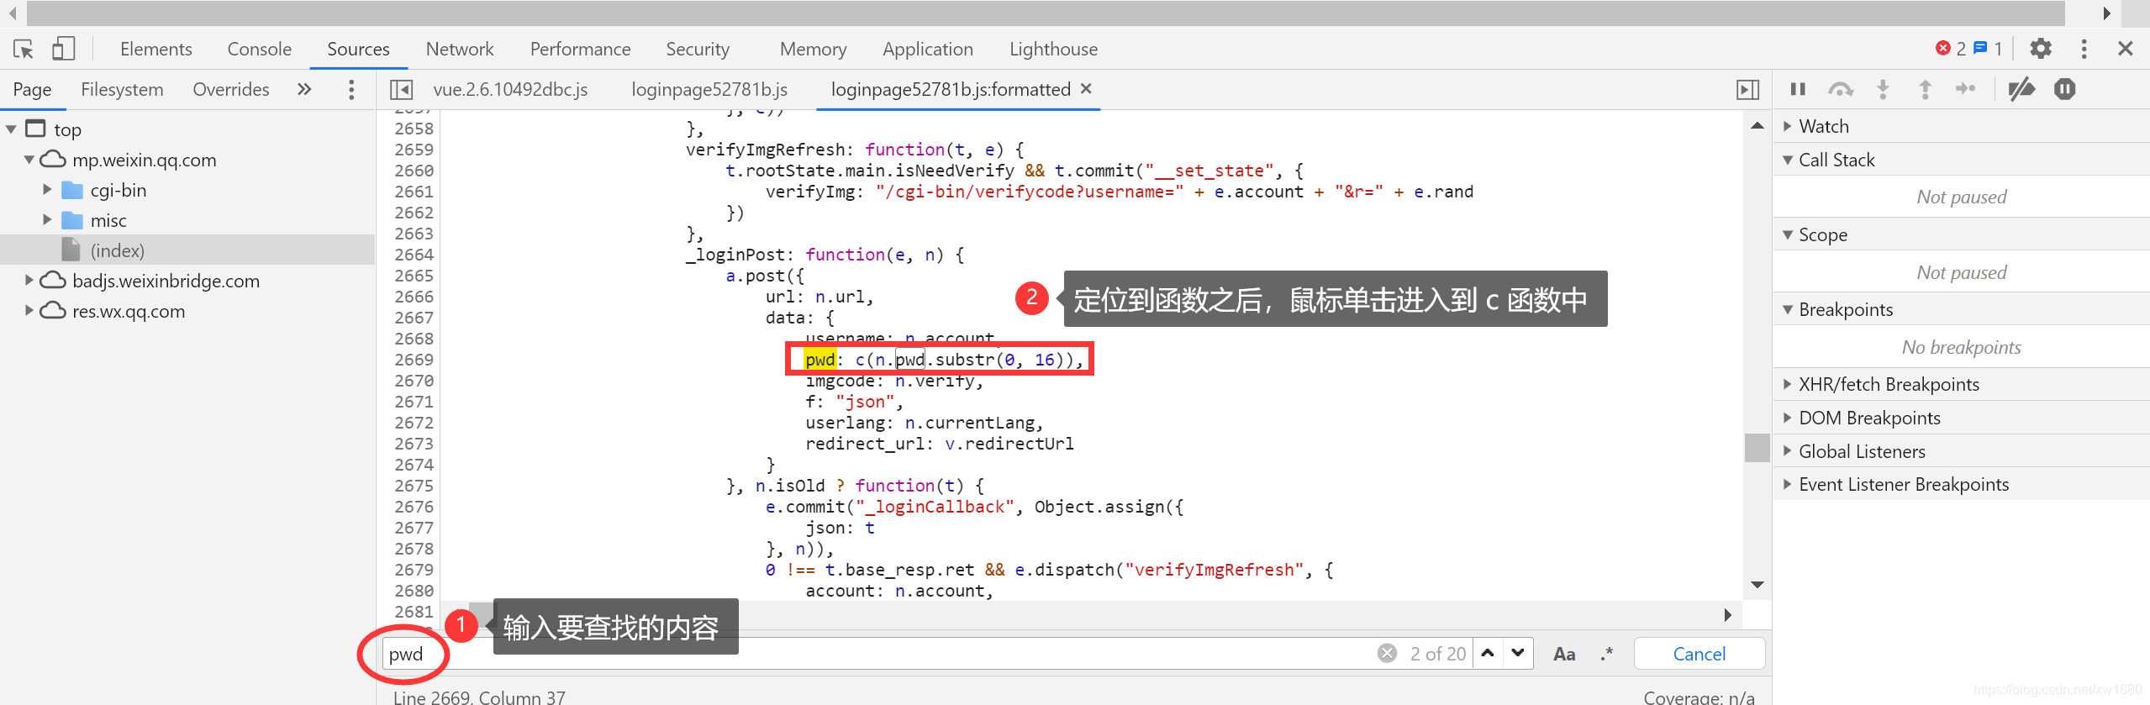Pause script execution

pyautogui.click(x=1798, y=89)
